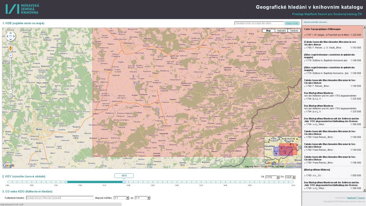The image size is (366, 206).
Task: Select the Map view type
Action: (x=268, y=31)
